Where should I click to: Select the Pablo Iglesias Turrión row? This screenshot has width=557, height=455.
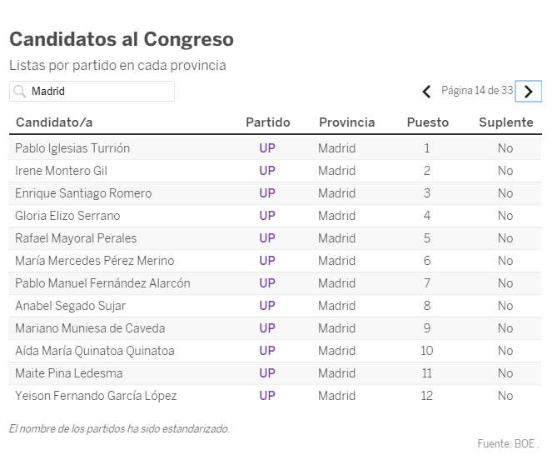(275, 148)
